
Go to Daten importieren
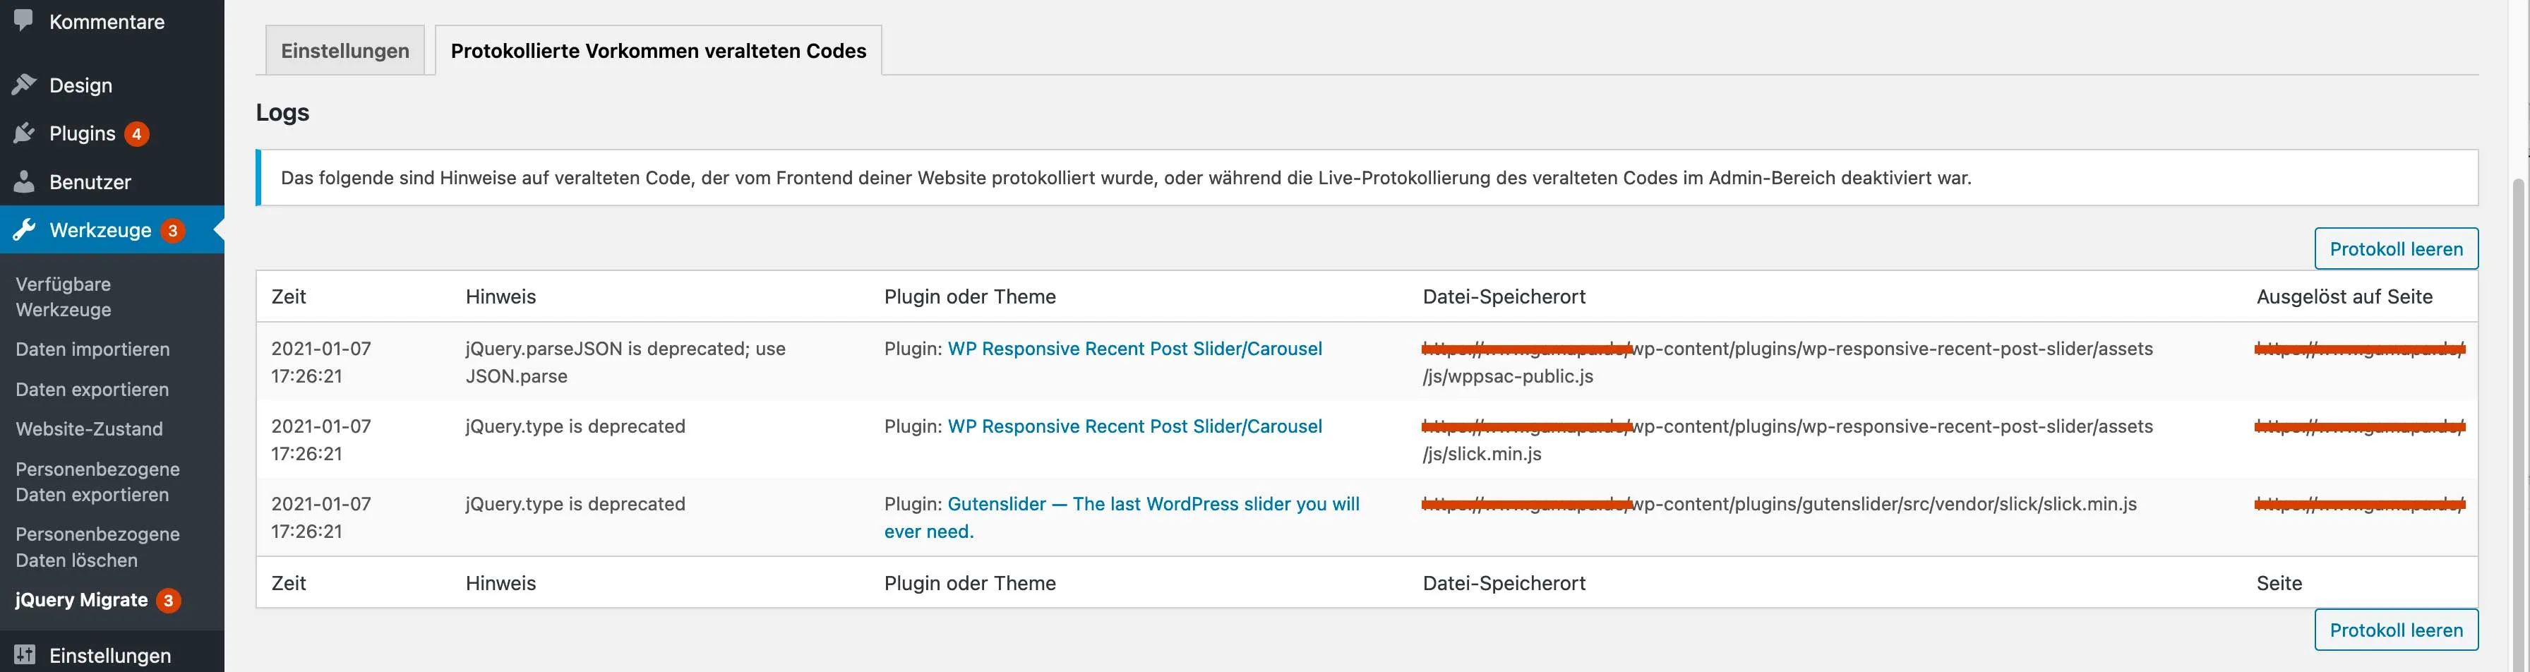(x=92, y=349)
